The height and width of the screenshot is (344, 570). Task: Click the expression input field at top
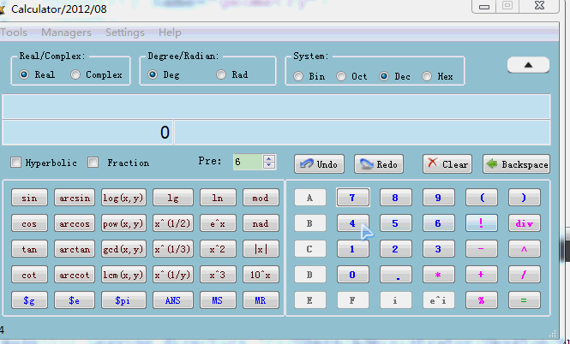(x=276, y=106)
